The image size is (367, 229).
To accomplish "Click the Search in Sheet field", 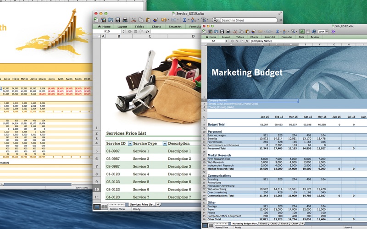I will coord(249,20).
